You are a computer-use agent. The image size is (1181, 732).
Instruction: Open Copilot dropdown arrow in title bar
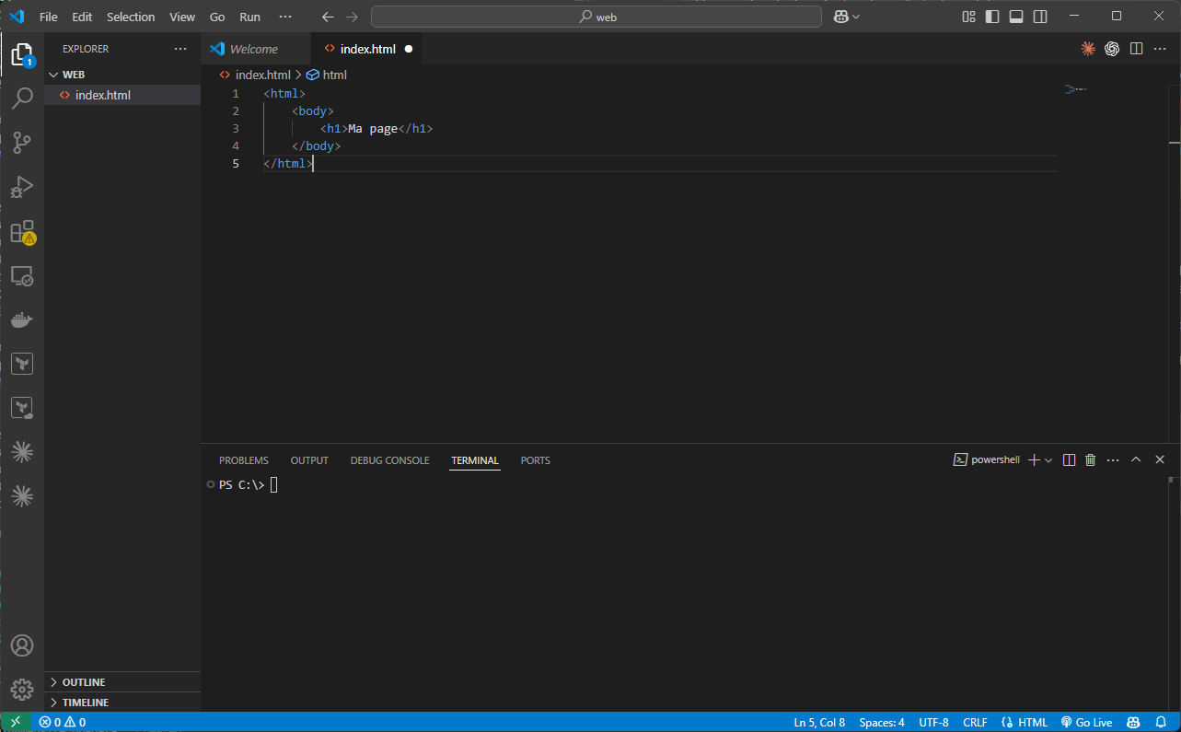856,17
